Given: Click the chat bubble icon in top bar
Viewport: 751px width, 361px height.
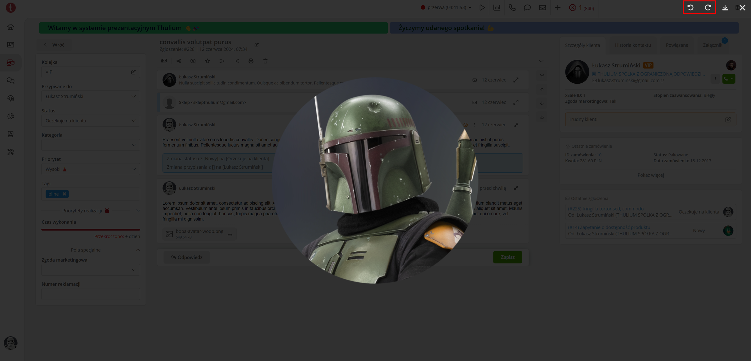Looking at the screenshot, I should (x=527, y=8).
